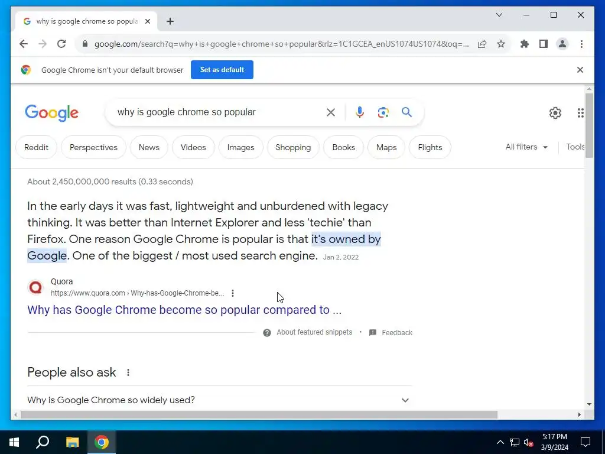Switch to News results
605x454 pixels.
[x=149, y=147]
